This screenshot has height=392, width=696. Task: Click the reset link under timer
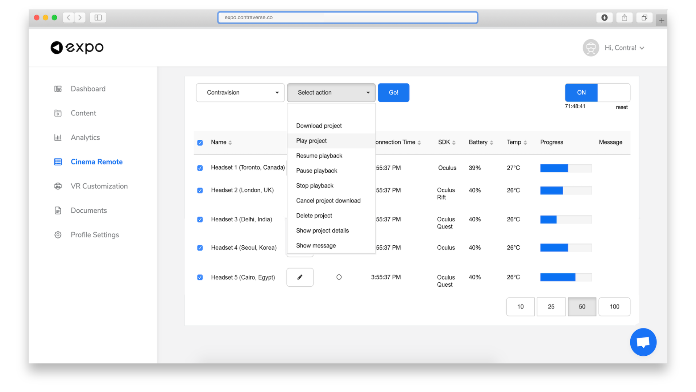click(621, 107)
